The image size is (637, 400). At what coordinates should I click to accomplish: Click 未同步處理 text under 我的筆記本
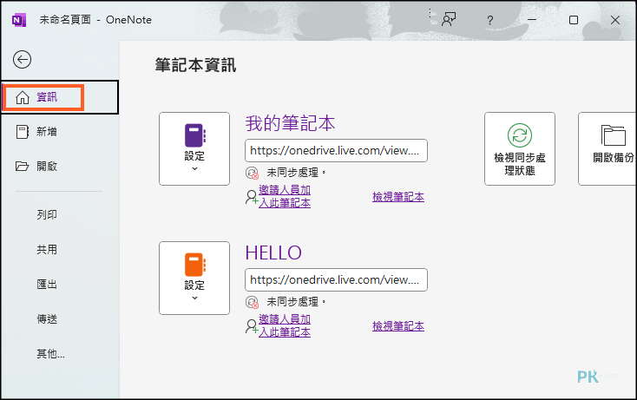point(296,173)
